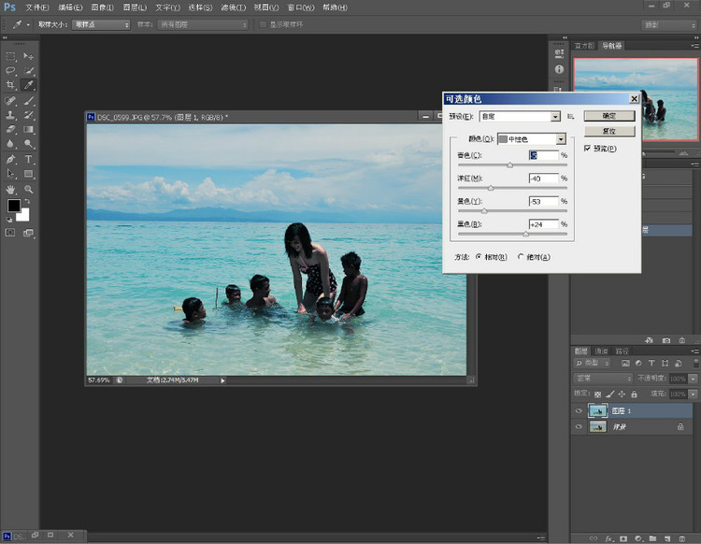Switch to the 通道 (Channels) tab

[602, 351]
